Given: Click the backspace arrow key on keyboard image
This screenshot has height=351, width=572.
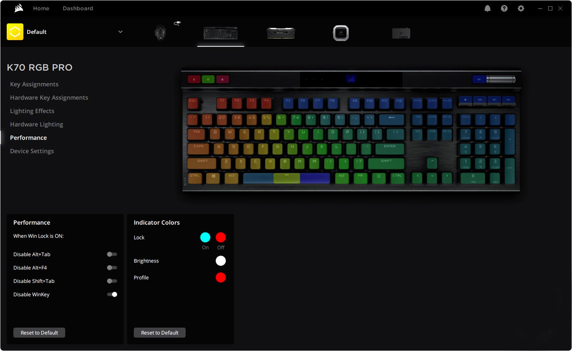Looking at the screenshot, I should pos(392,119).
